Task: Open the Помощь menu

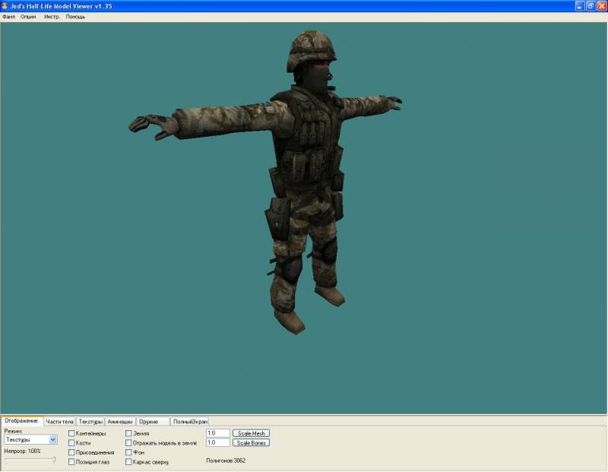Action: point(76,17)
